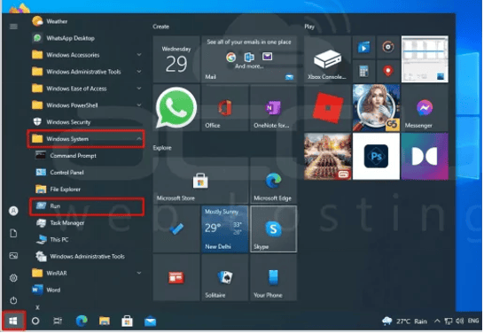Open the Skype tile
484x333 pixels.
pos(274,229)
